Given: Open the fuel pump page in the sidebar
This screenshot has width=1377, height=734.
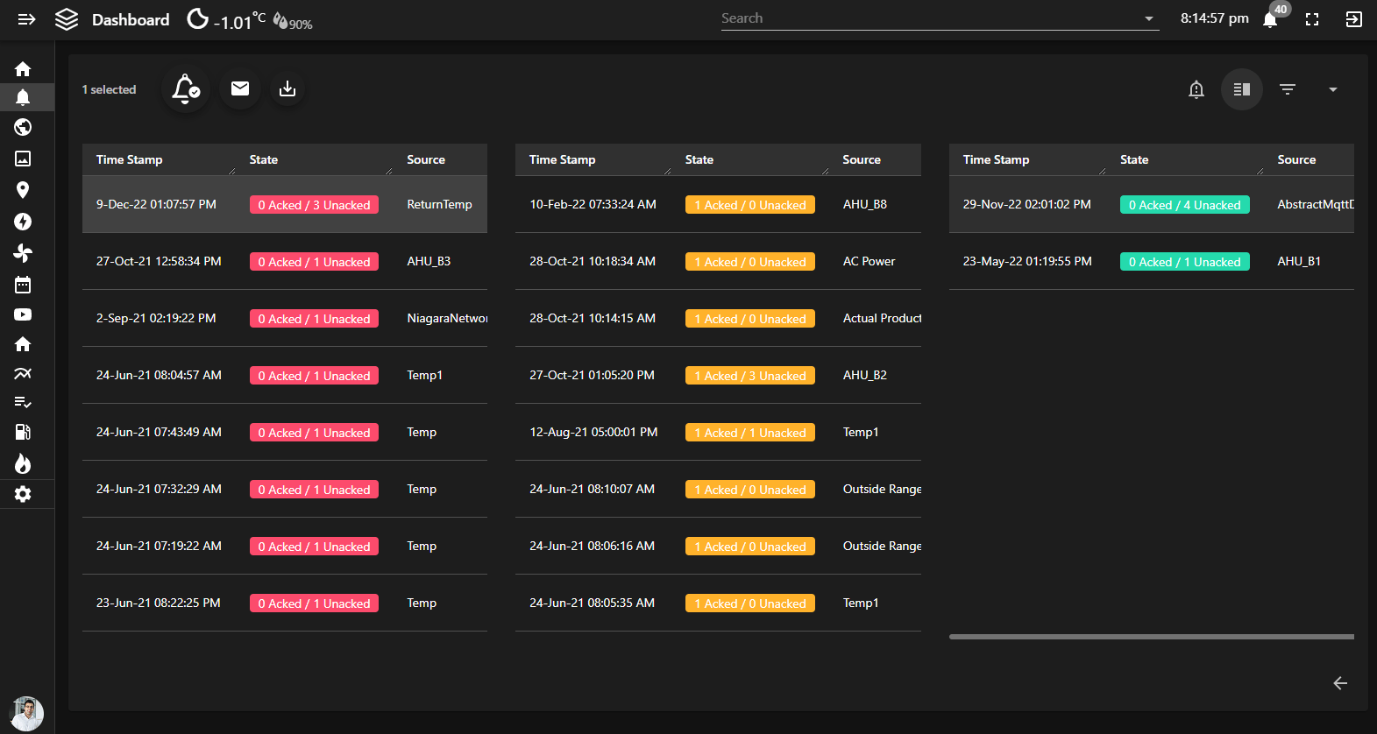Looking at the screenshot, I should tap(23, 432).
